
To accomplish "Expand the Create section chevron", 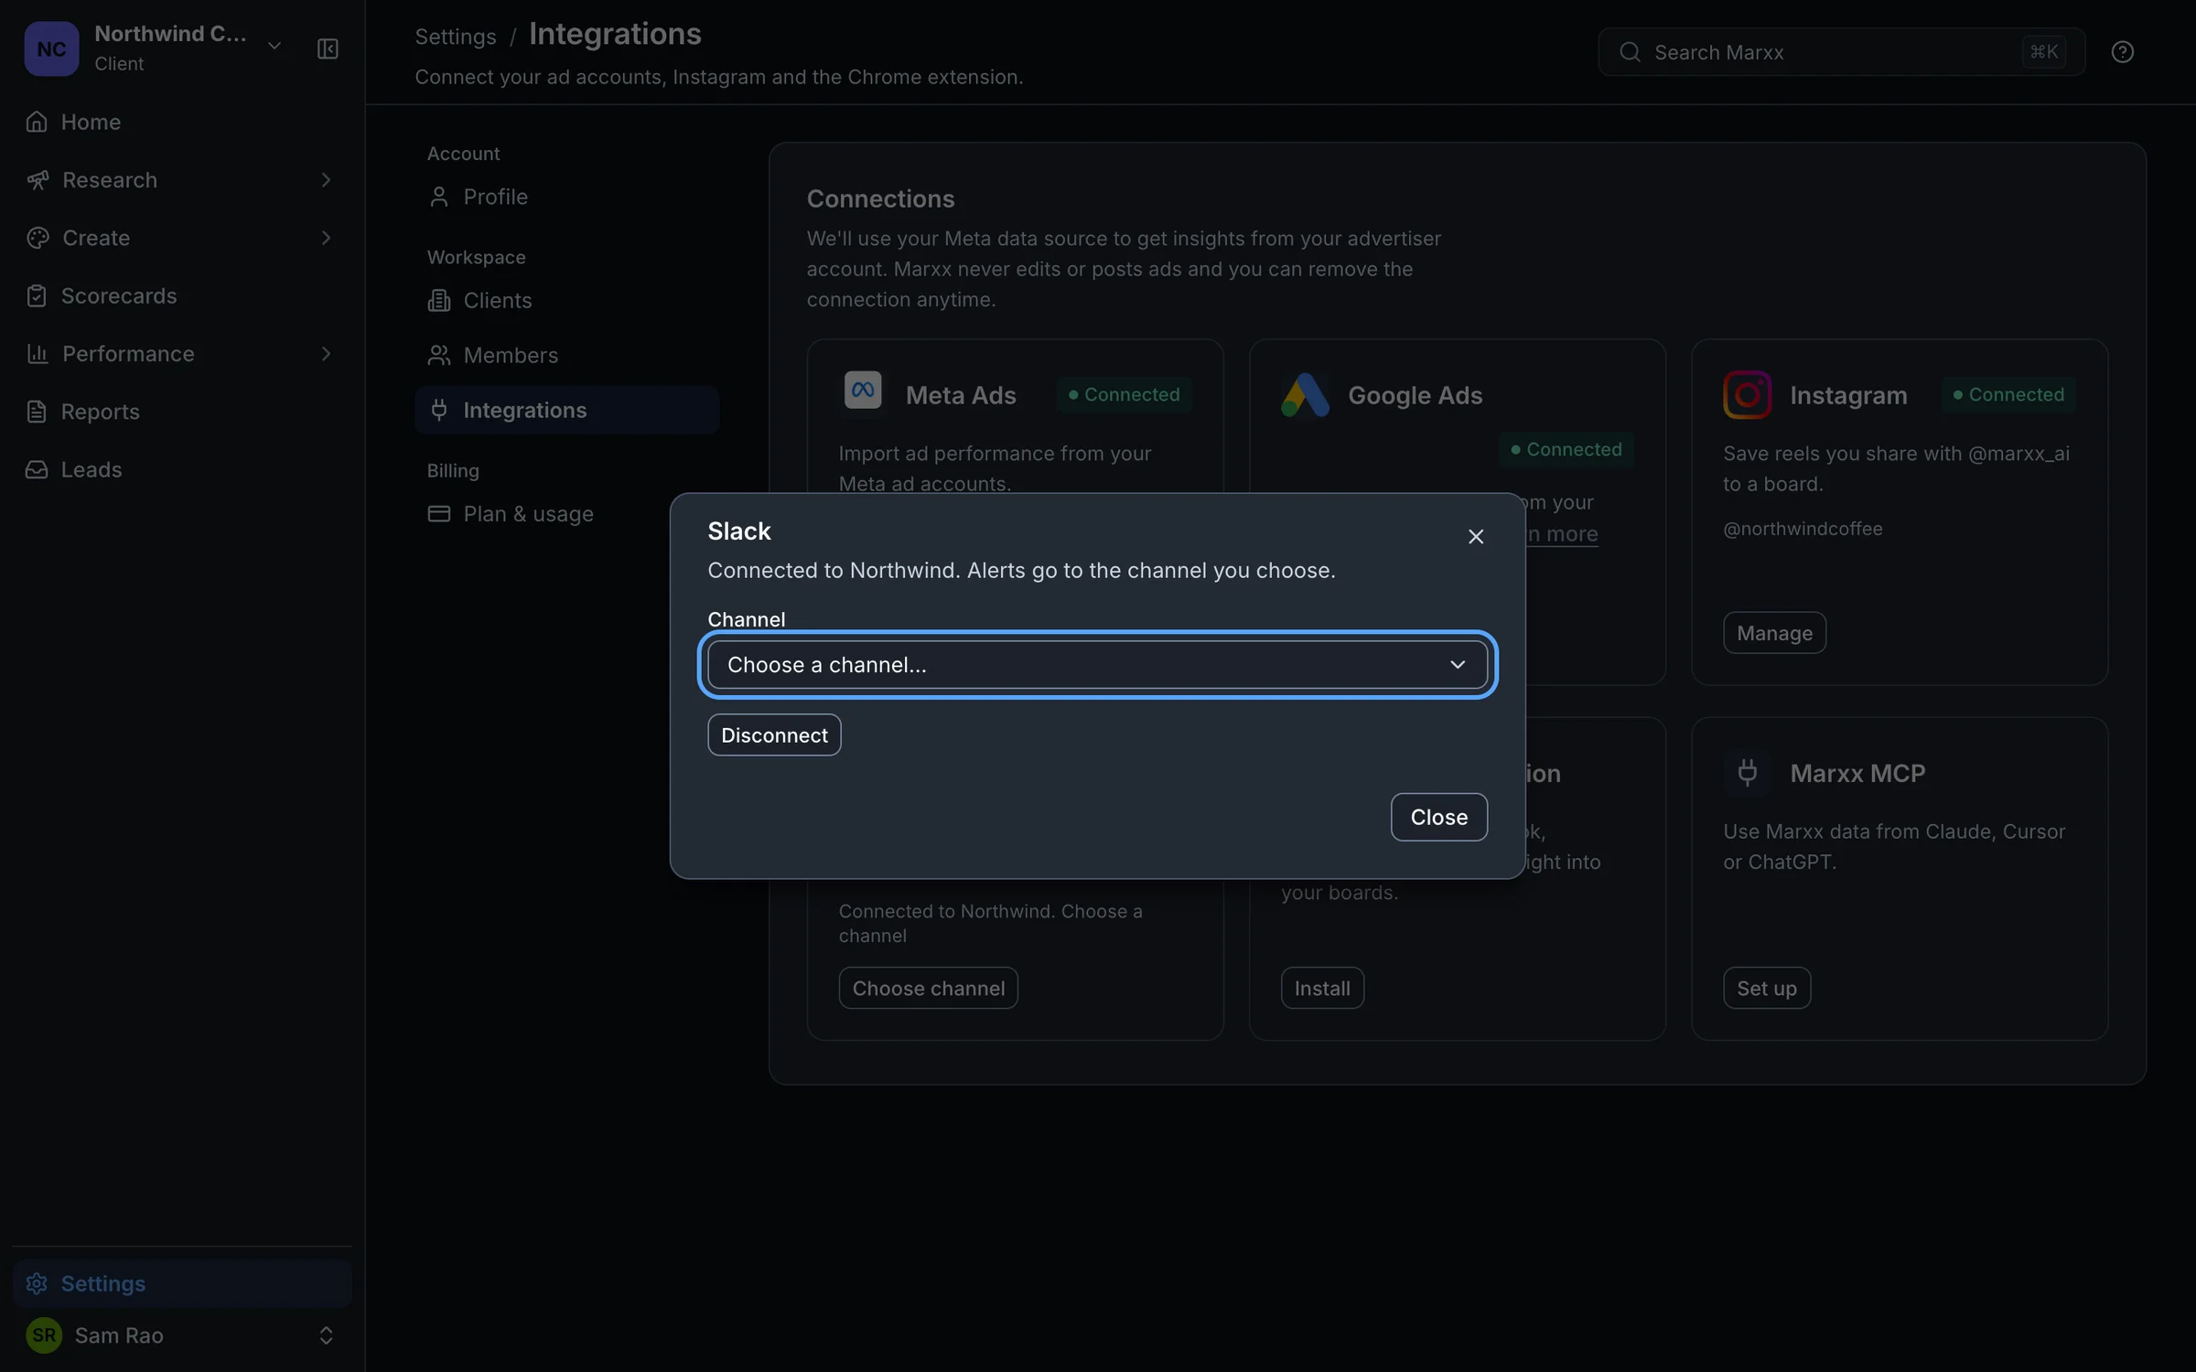I will coord(326,238).
